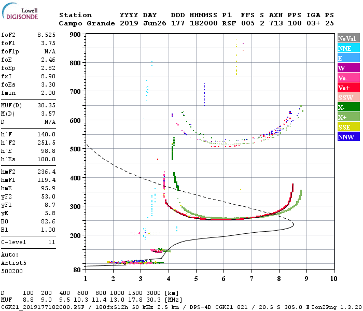
Task: Click the h`F2 value 251.5
Action: (46, 143)
